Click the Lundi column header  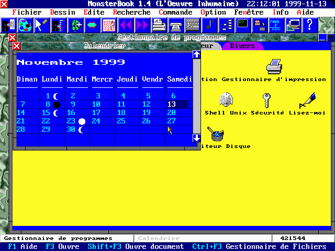[52, 79]
